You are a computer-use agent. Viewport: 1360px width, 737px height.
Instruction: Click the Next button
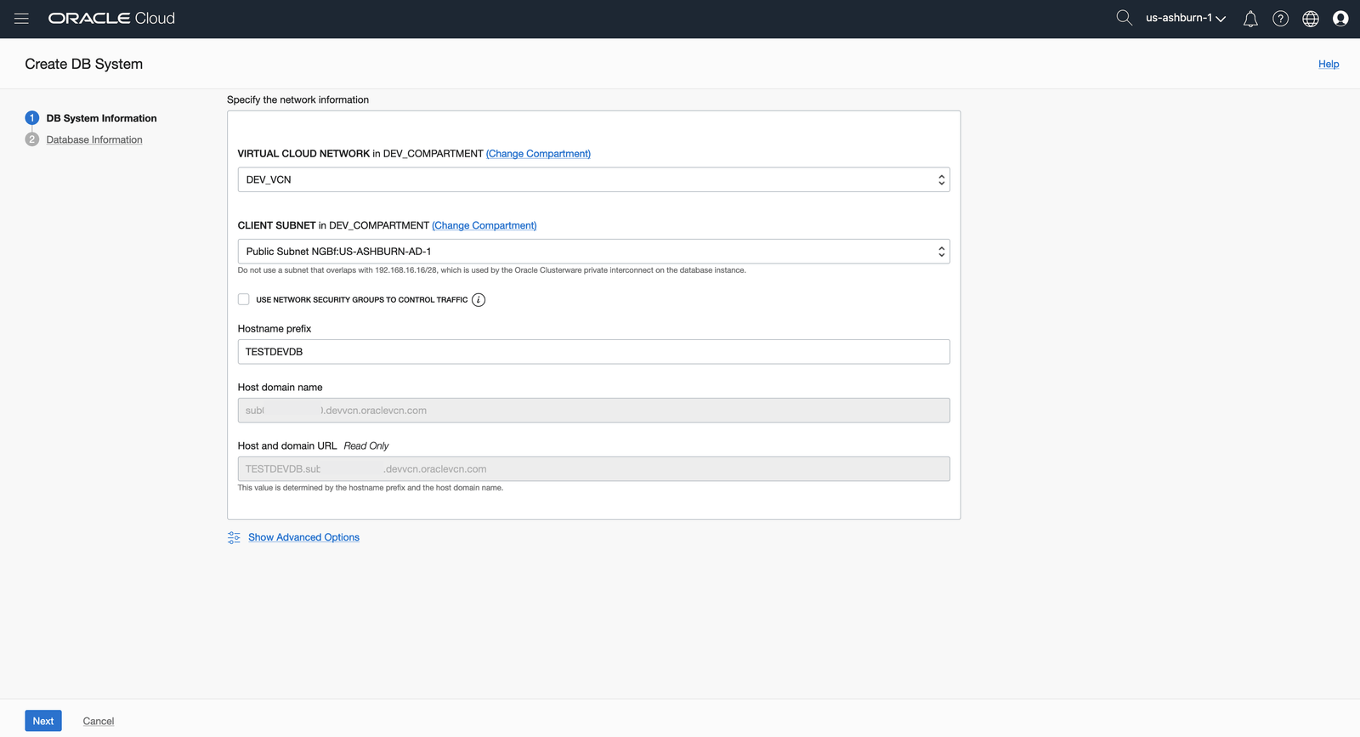pyautogui.click(x=43, y=721)
